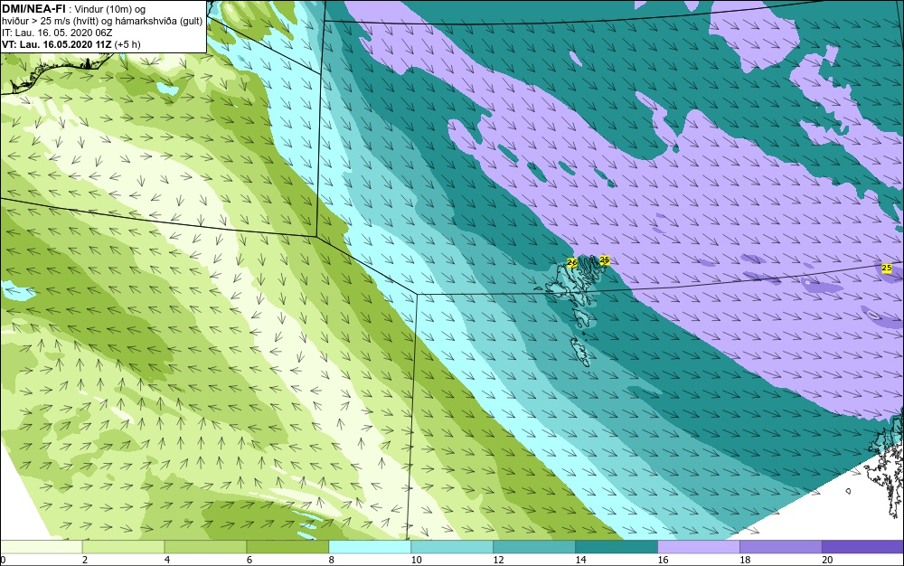Select the dark purple above-20 m/s legend swatch
This screenshot has height=566, width=904.
862,547
